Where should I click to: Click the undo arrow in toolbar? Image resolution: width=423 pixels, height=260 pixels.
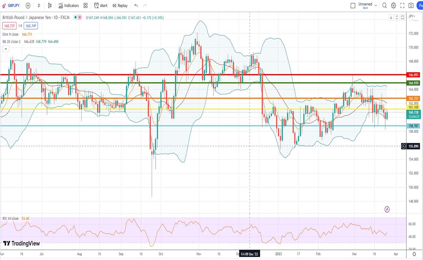coord(136,5)
